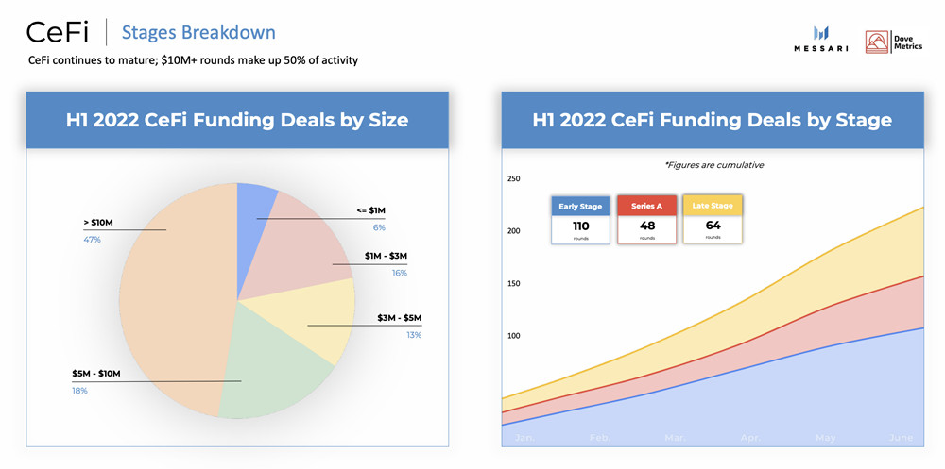945x469 pixels.
Task: Click the 'Stages Breakdown' heading
Action: pyautogui.click(x=198, y=33)
